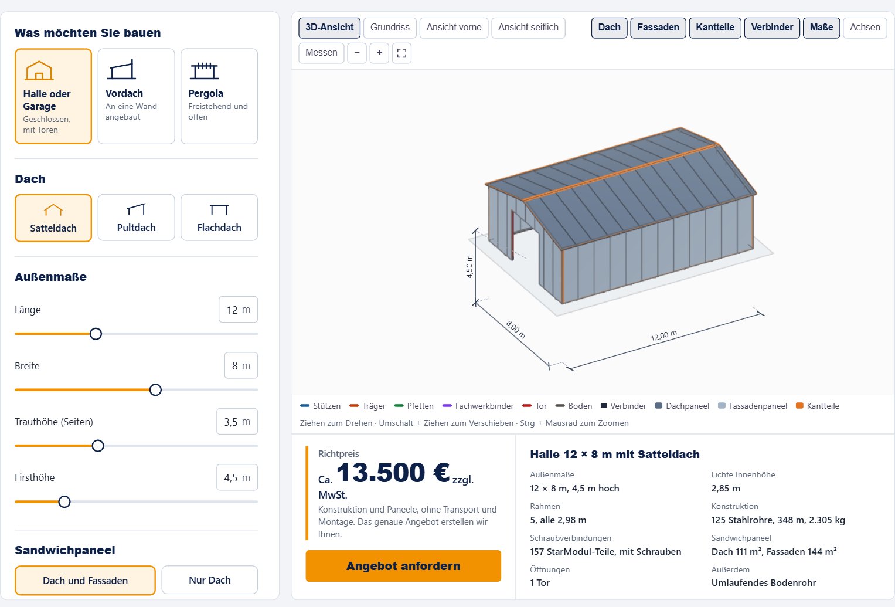Click the Kantteile orange legend swatch
Image resolution: width=895 pixels, height=607 pixels.
click(x=799, y=406)
